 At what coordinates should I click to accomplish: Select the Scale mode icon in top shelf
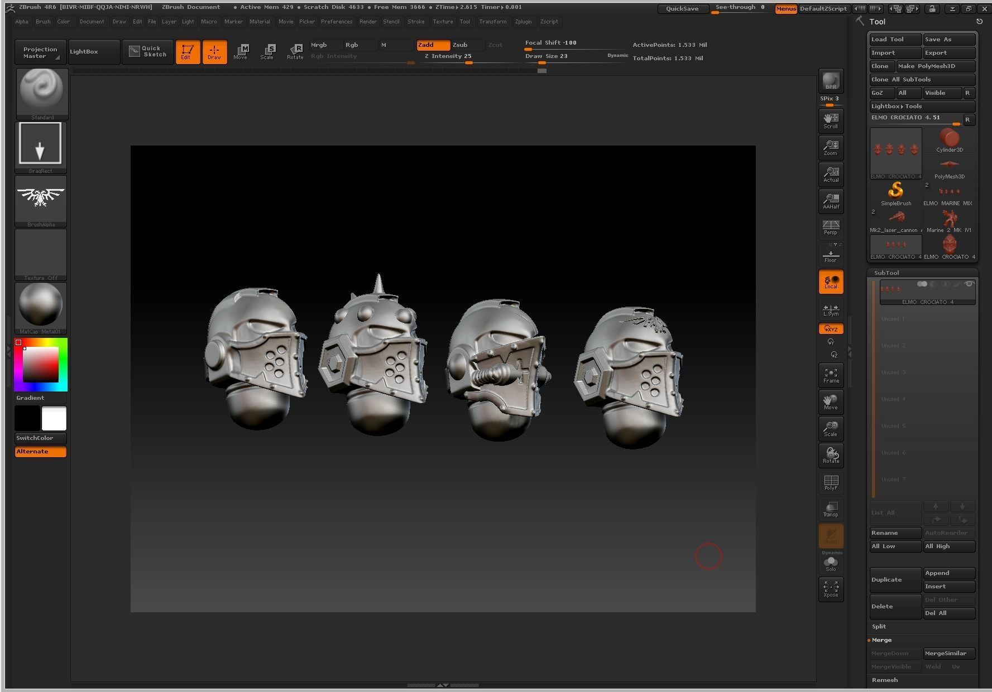click(267, 52)
